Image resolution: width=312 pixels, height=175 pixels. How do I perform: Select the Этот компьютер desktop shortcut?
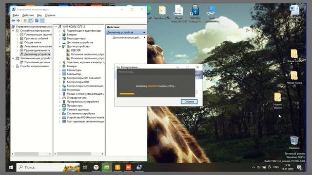pos(212,14)
